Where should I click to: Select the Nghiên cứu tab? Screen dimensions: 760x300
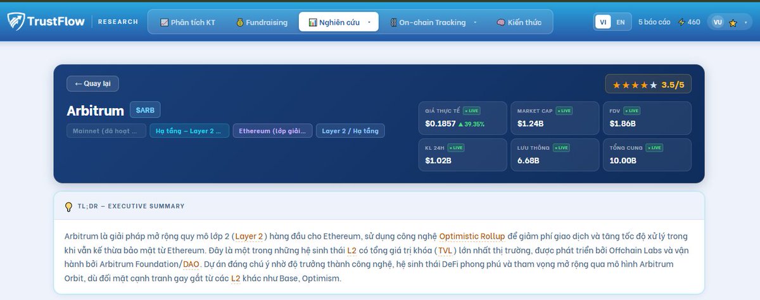click(x=339, y=22)
